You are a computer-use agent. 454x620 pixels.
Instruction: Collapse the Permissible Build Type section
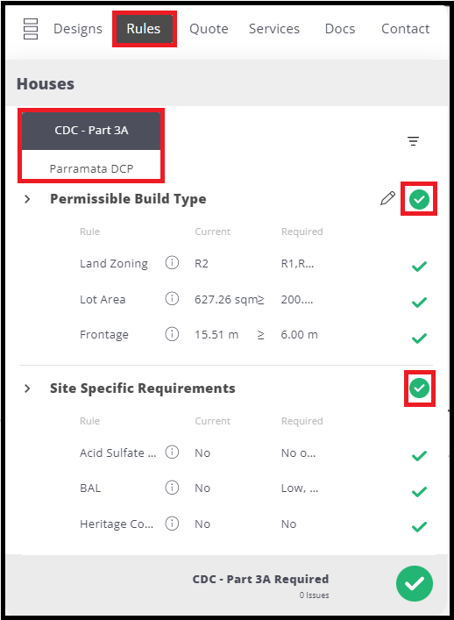[27, 199]
